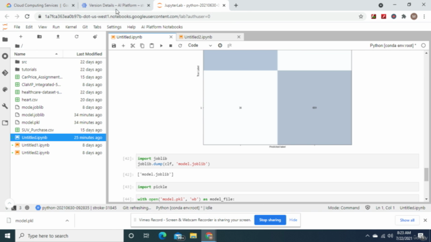Open the Kernel menu
This screenshot has width=431, height=242.
[x=71, y=27]
